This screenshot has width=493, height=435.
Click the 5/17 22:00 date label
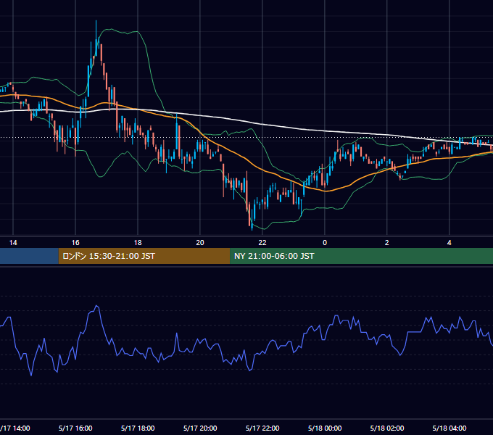coord(262,428)
